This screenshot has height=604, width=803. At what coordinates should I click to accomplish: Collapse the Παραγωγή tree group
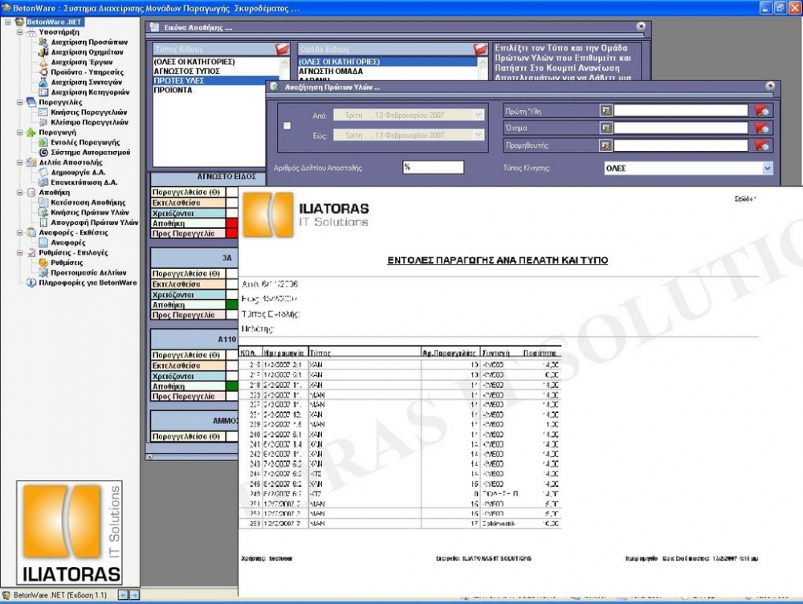(x=19, y=133)
